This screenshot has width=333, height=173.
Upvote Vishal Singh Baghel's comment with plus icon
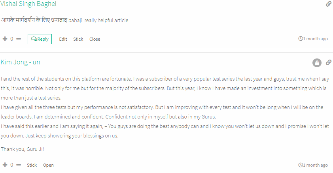click(5, 39)
